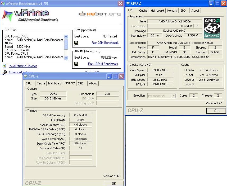Click OK in the CPU-Z memory window
This screenshot has height=186, width=227.
pyautogui.click(x=114, y=183)
